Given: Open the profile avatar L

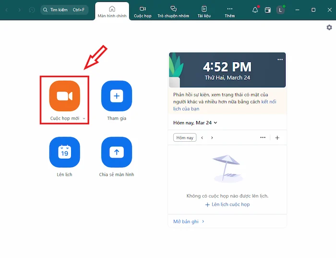Looking at the screenshot, I should [280, 10].
